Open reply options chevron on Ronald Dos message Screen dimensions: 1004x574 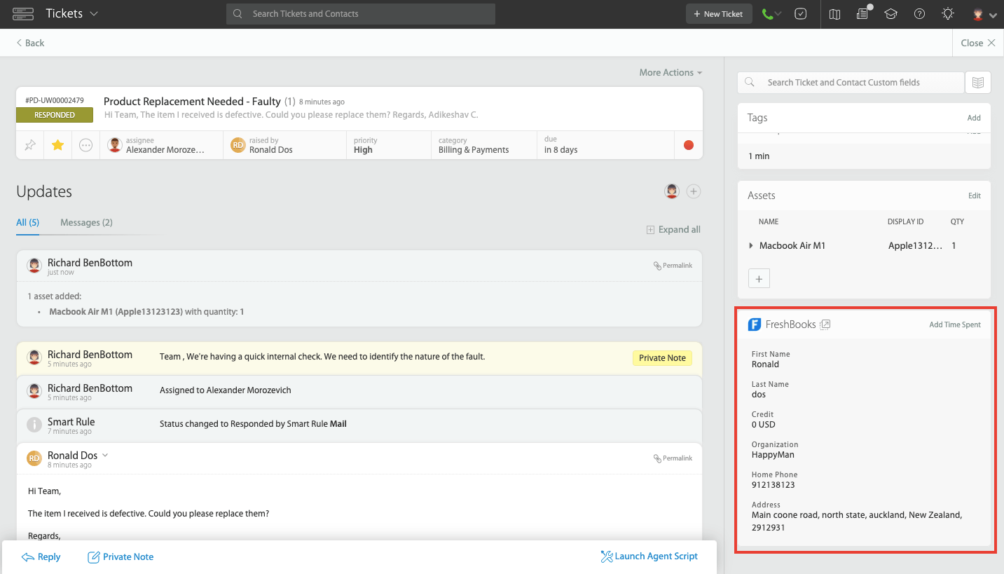[x=105, y=455]
